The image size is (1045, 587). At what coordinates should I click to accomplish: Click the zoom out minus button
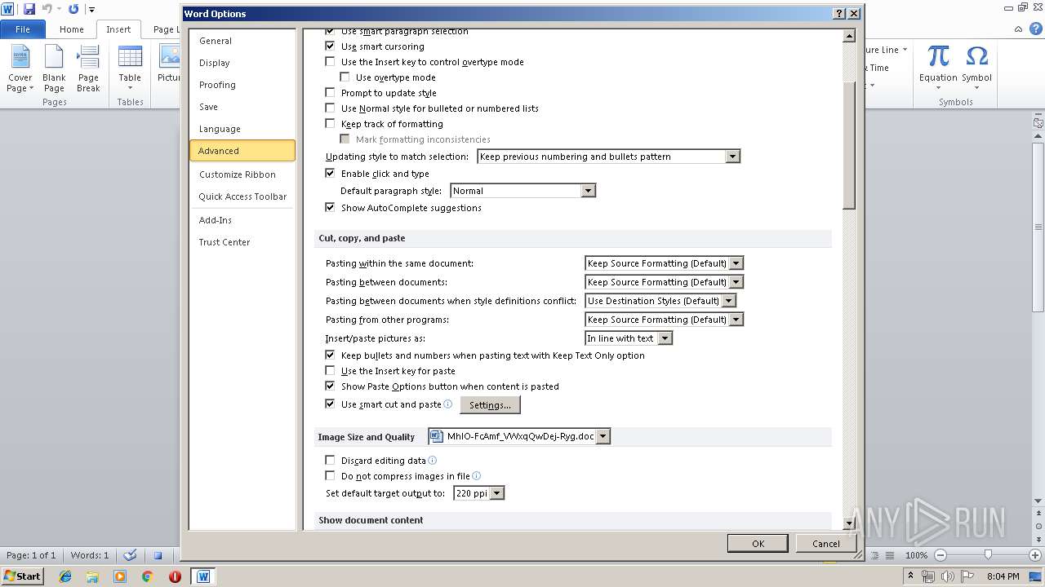point(940,555)
